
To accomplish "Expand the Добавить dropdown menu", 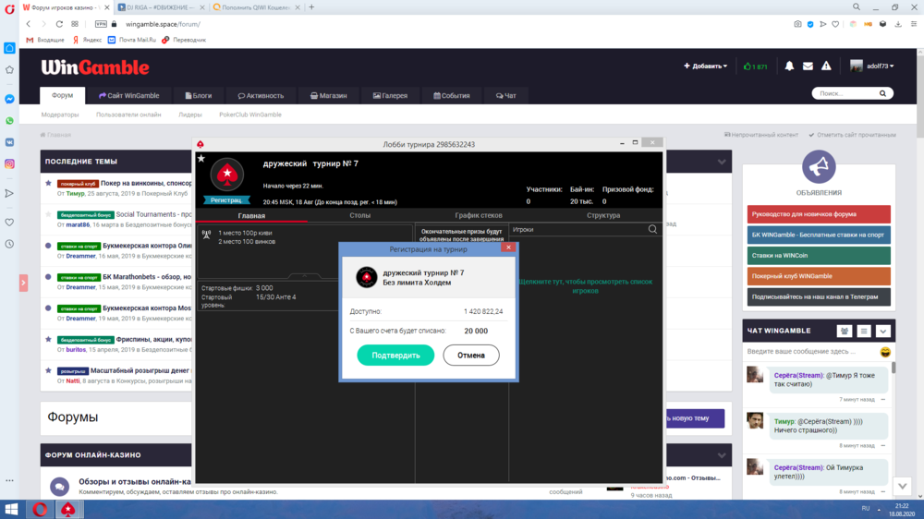I will 705,66.
